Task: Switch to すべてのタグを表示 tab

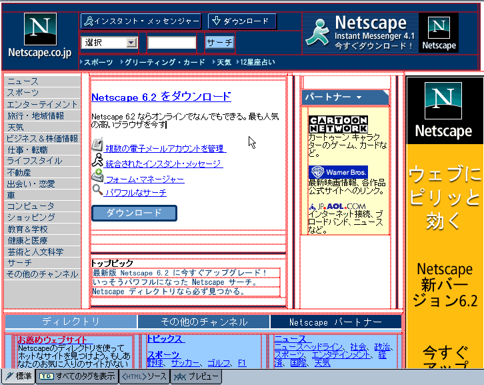Action: pyautogui.click(x=77, y=376)
